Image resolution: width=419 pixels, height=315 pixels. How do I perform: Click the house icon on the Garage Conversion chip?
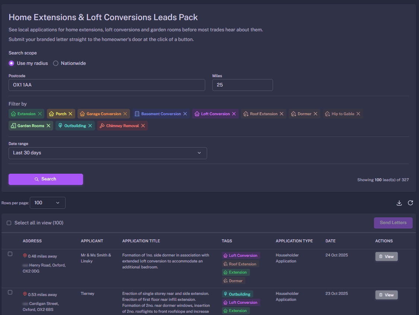tap(82, 113)
